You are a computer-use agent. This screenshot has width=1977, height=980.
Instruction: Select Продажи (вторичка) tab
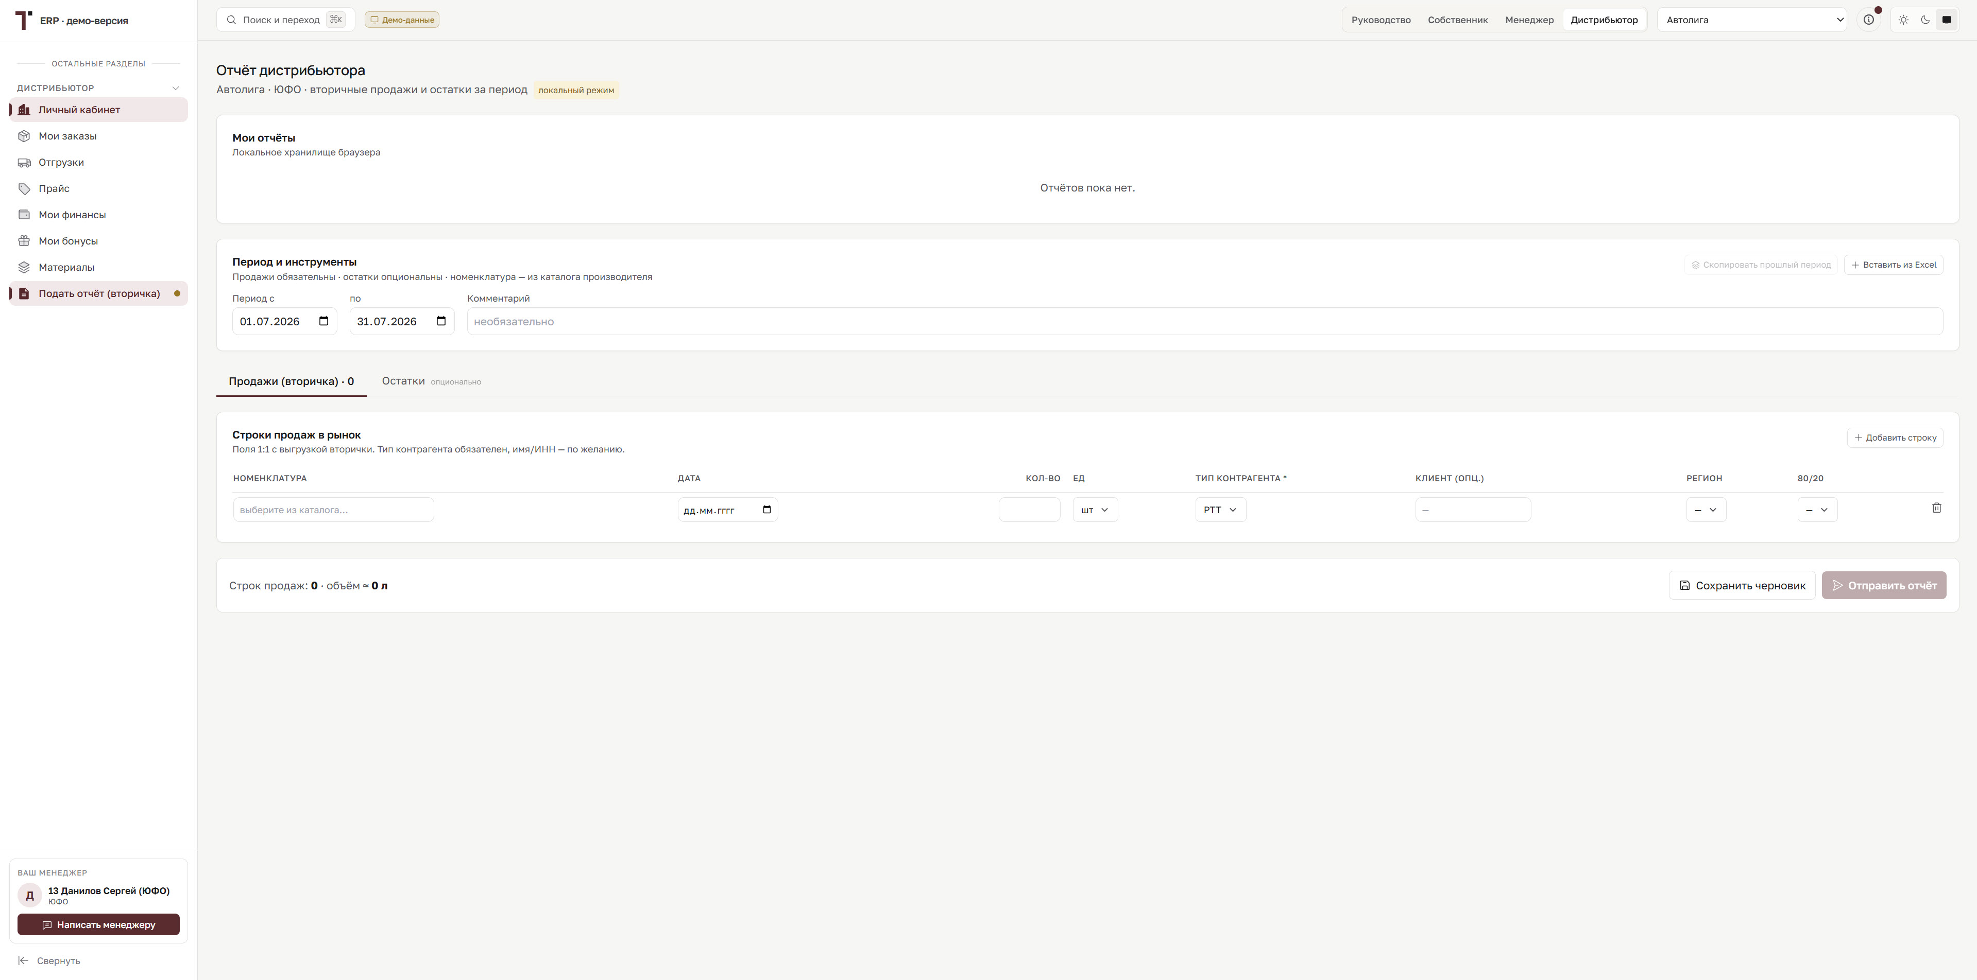click(x=292, y=381)
